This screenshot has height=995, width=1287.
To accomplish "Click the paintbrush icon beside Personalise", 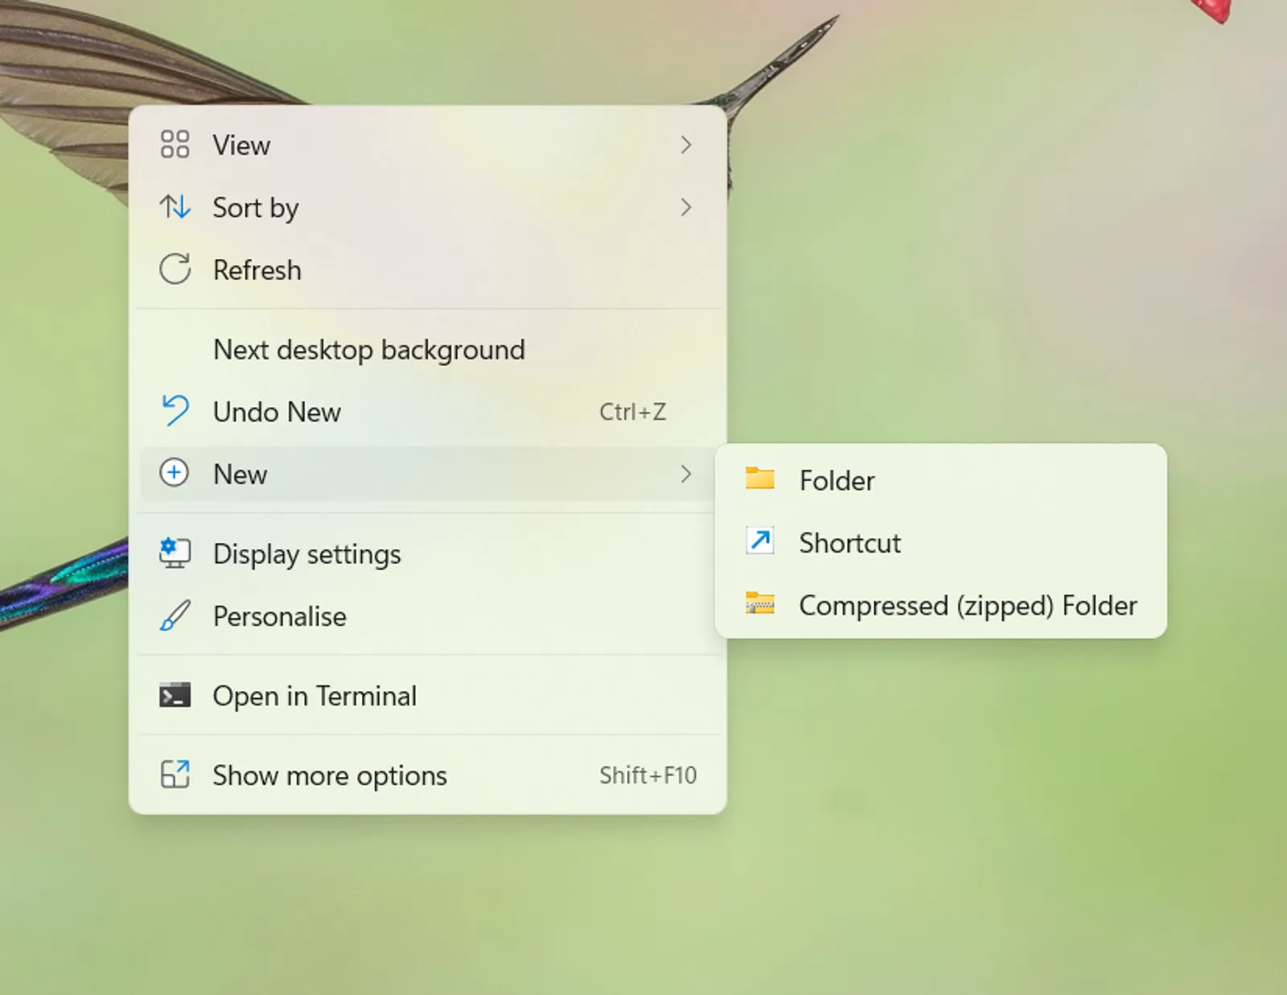I will pyautogui.click(x=173, y=616).
